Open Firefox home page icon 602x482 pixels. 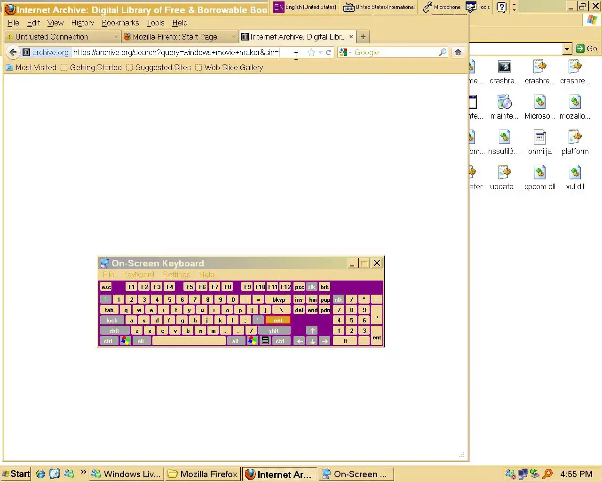458,52
